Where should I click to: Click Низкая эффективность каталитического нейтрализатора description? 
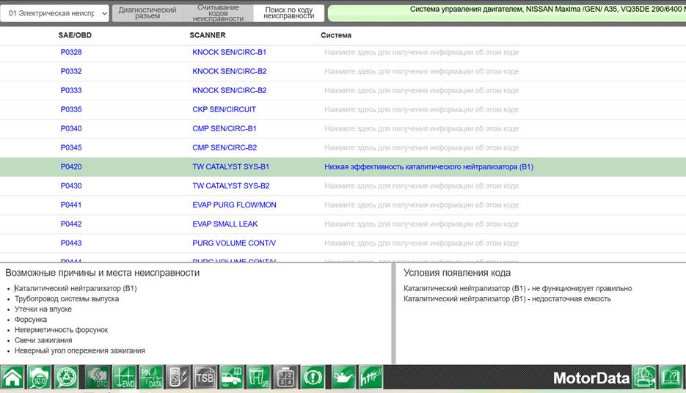coord(428,167)
